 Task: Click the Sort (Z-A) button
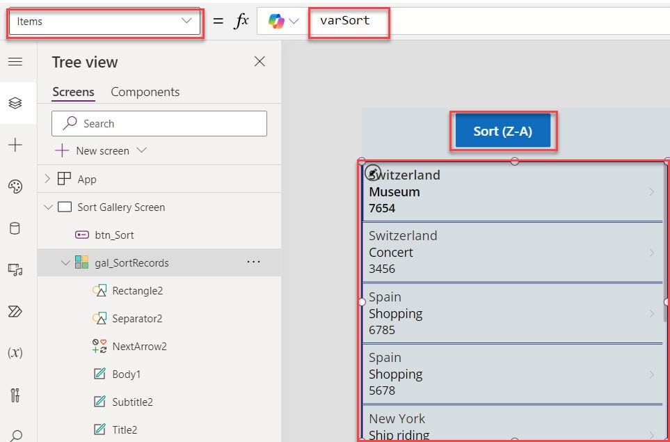tap(503, 131)
